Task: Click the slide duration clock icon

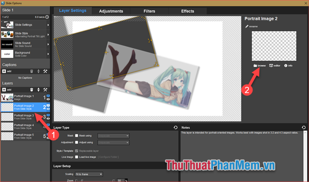Action: click(47, 17)
